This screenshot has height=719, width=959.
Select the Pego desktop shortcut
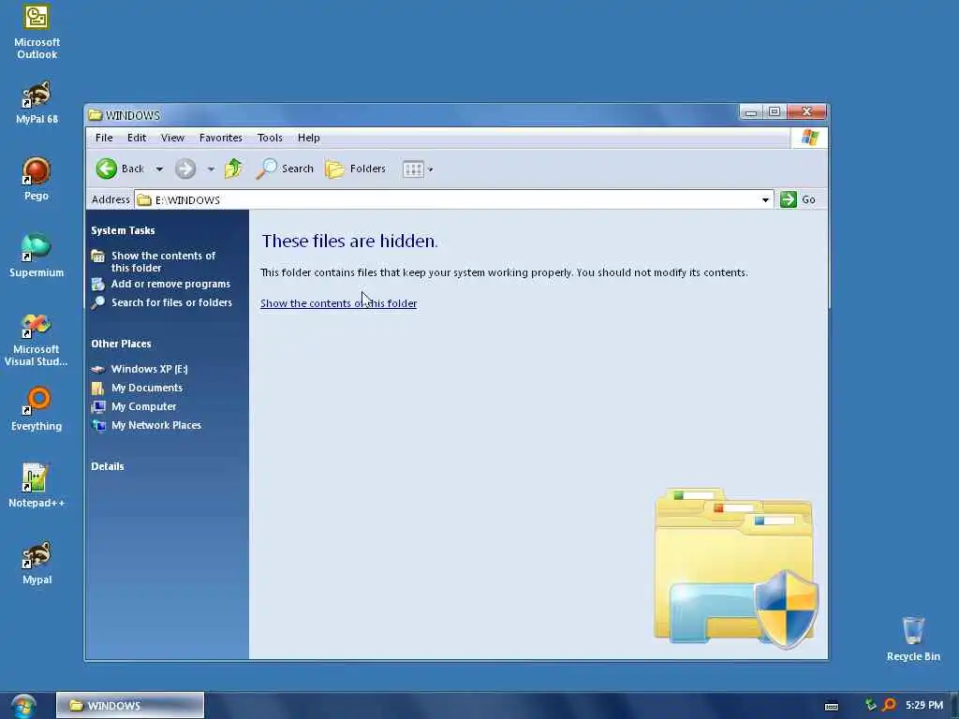click(37, 179)
